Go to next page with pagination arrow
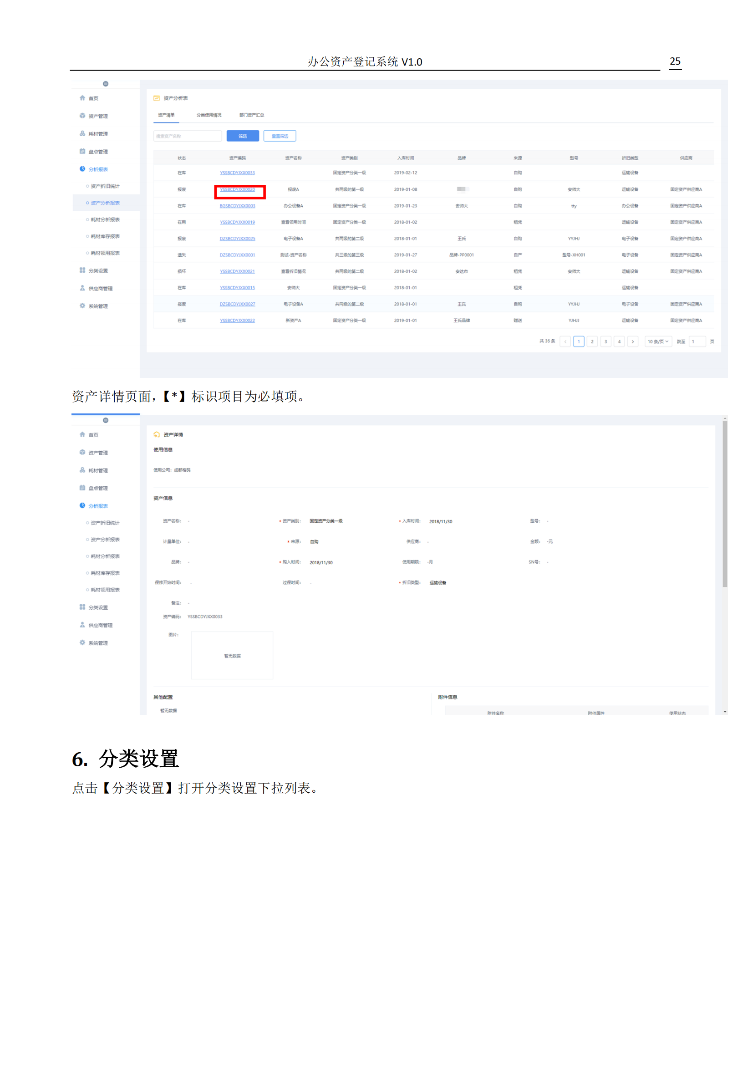Image resolution: width=753 pixels, height=1065 pixels. [632, 341]
